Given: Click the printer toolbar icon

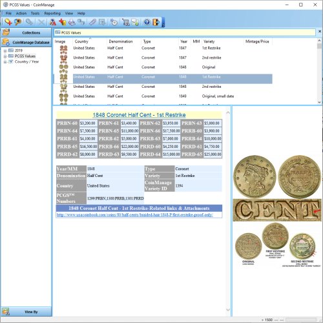Looking at the screenshot, I should coord(72,22).
